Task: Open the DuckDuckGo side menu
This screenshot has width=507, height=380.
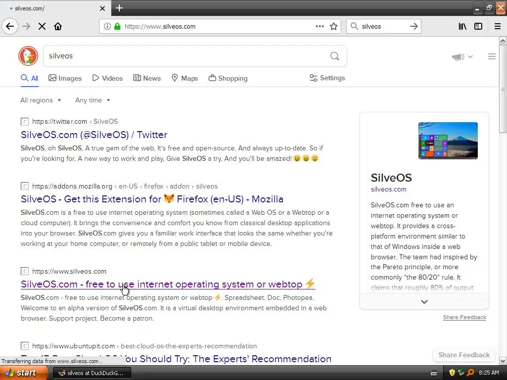Action: [492, 56]
